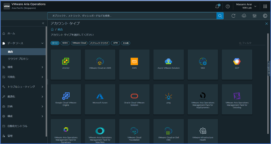The width and height of the screenshot is (271, 144).
Task: Select the Azure VMware Solution card
Action: 168,65
